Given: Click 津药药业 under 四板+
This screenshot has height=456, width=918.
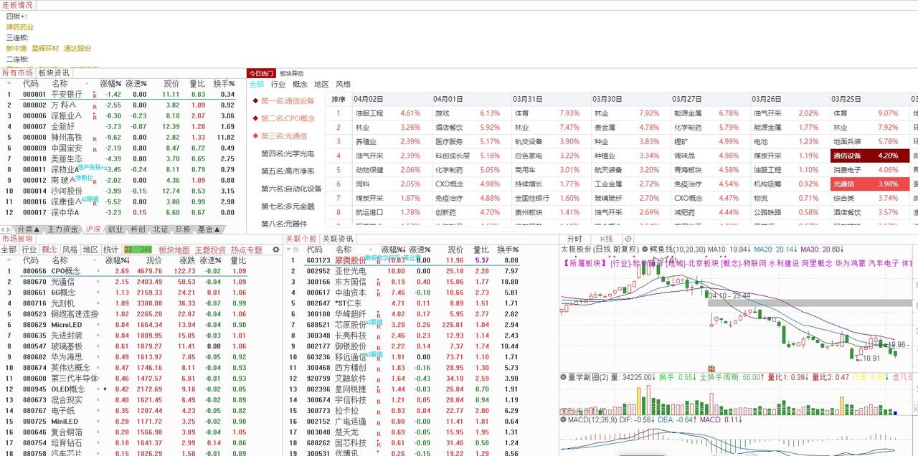Looking at the screenshot, I should (x=20, y=27).
